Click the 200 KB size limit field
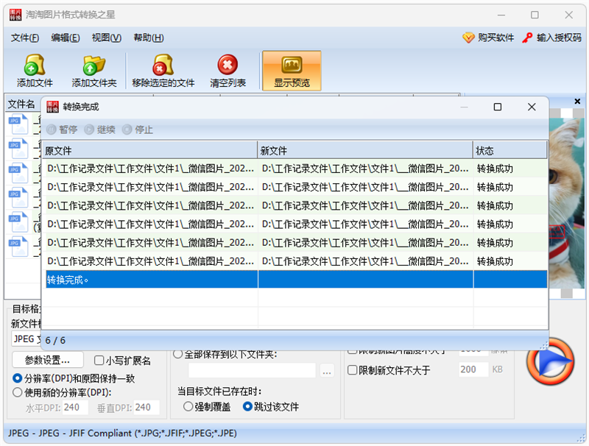 [473, 369]
